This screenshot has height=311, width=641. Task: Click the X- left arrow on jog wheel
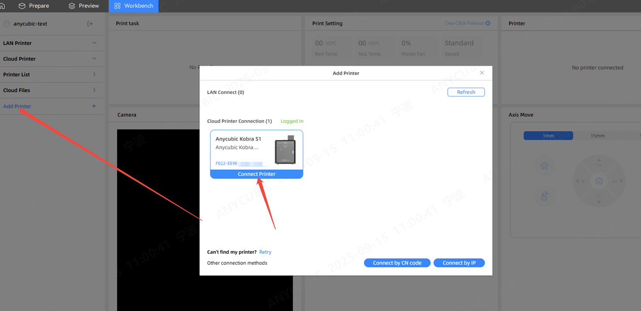578,181
